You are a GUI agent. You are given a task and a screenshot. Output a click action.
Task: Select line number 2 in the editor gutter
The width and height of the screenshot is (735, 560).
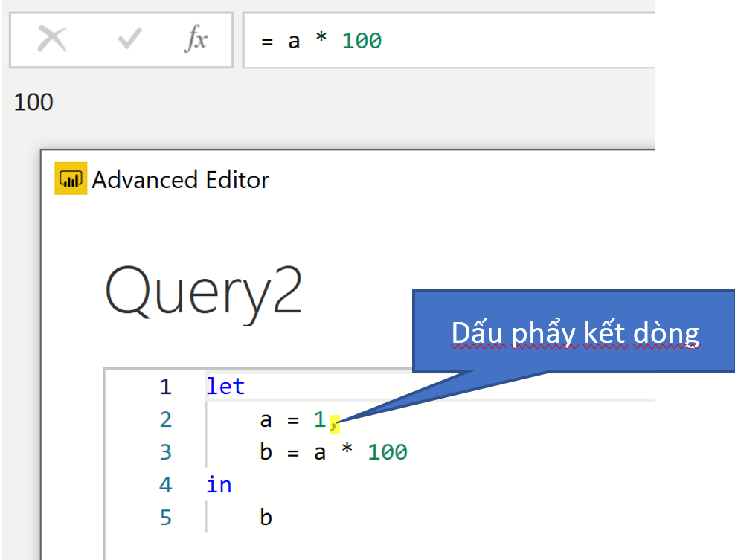(x=165, y=419)
